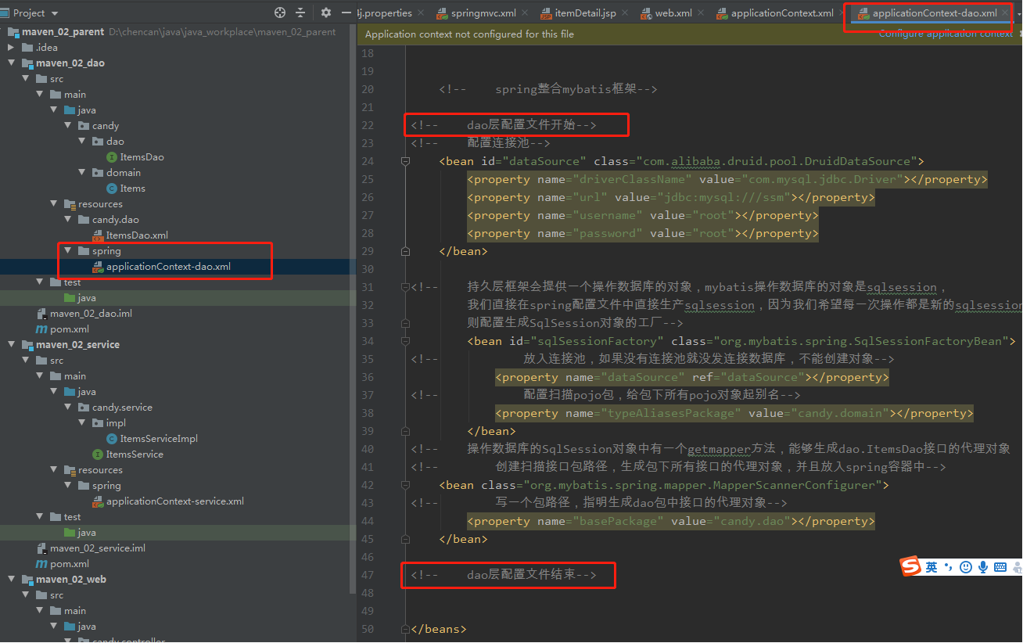Close the itemDetail.jsp tab
1023x643 pixels.
pos(625,13)
